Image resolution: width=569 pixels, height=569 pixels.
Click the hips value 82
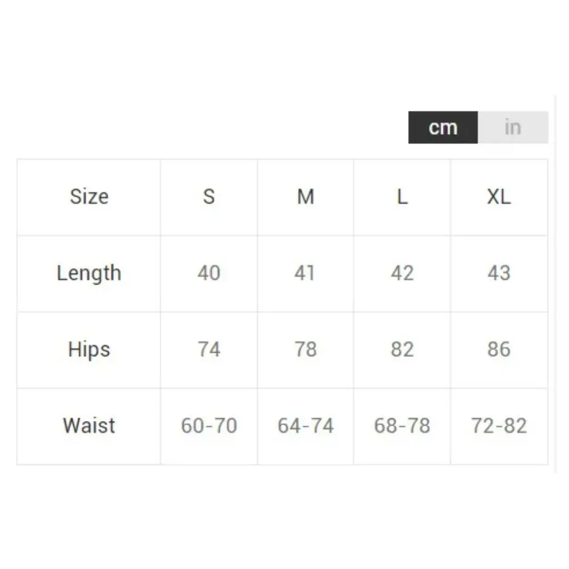(x=402, y=349)
